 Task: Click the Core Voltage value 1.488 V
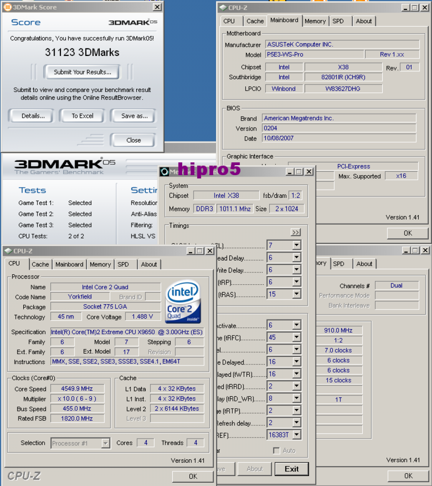click(x=143, y=317)
